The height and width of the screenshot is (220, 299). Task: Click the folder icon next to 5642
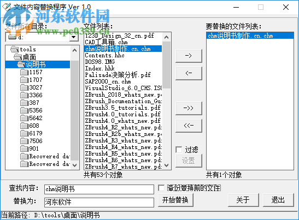tap(24, 118)
